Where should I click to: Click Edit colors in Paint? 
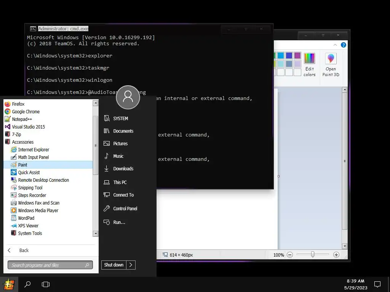[309, 65]
